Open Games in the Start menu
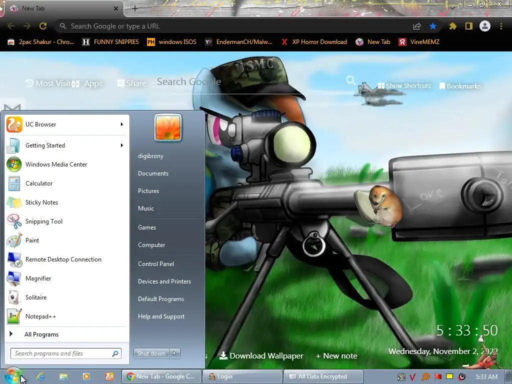The image size is (512, 384). [x=147, y=227]
